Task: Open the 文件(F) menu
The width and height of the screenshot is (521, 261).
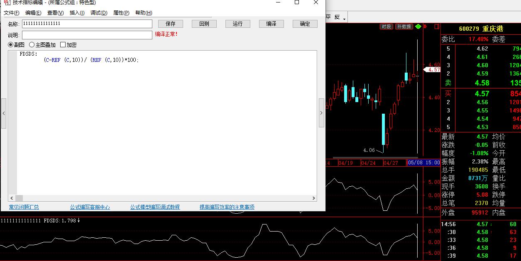Action: [x=12, y=13]
